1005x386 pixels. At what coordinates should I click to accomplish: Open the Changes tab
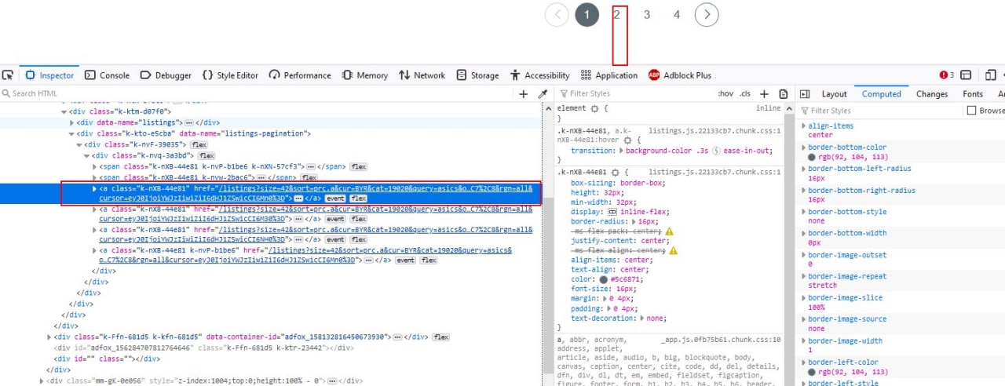click(x=932, y=94)
